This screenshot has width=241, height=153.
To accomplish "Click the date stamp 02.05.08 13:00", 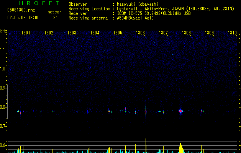I will point(23,18).
